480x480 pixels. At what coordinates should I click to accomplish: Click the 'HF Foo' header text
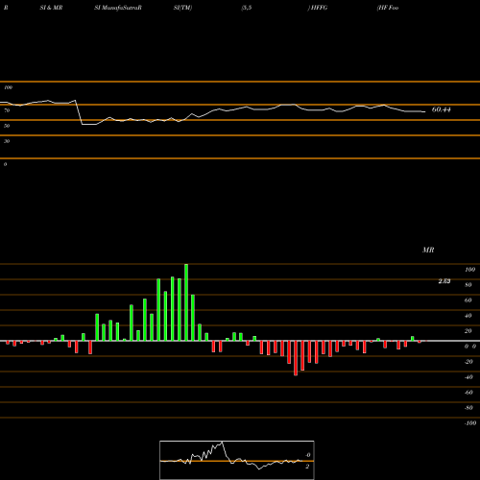[388, 8]
